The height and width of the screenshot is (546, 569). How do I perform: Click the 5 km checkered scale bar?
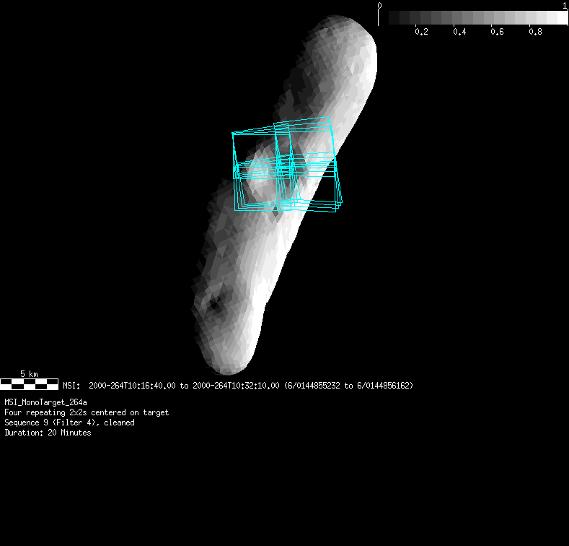29,384
